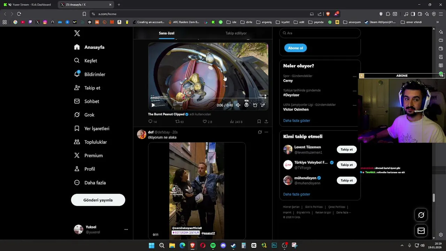Open more options on def's post
The image size is (446, 251).
[x=266, y=132]
